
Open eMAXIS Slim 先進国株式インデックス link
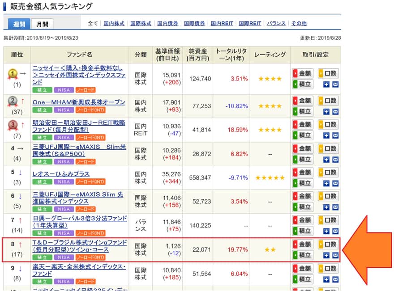pyautogui.click(x=78, y=198)
